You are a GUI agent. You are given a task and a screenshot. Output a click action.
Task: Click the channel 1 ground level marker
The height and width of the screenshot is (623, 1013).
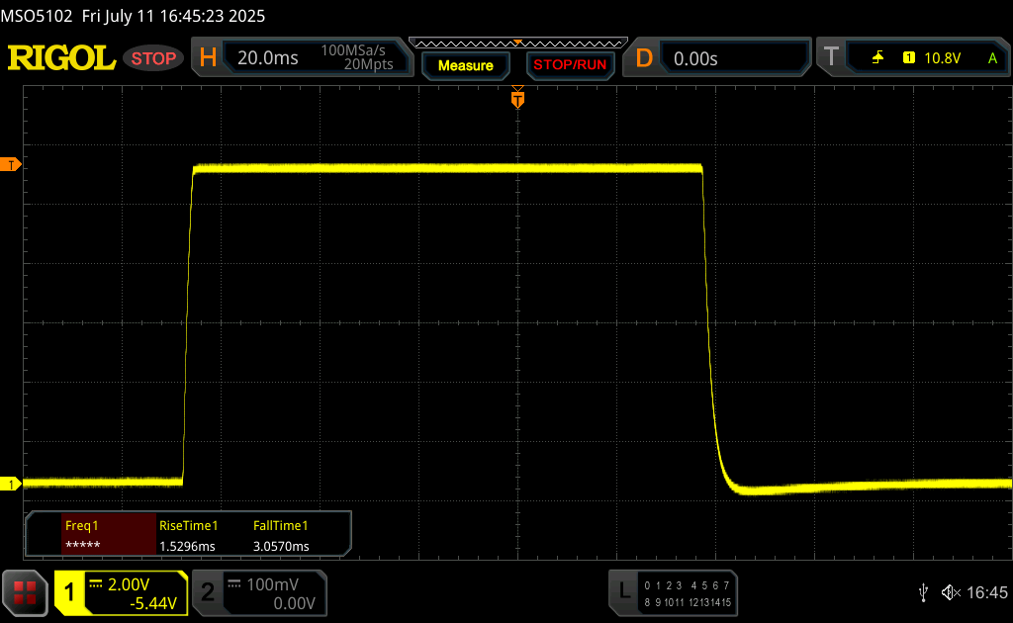click(x=10, y=484)
